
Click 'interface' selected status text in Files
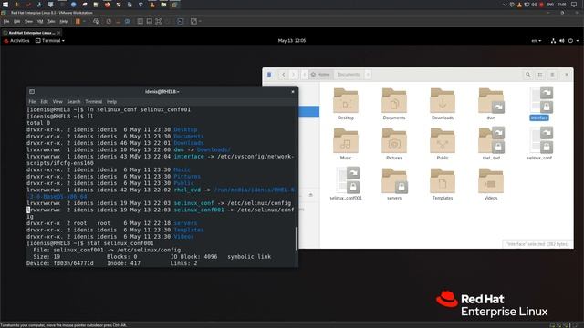537,244
